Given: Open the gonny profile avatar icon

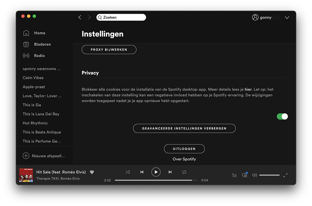Looking at the screenshot, I should pos(255,17).
